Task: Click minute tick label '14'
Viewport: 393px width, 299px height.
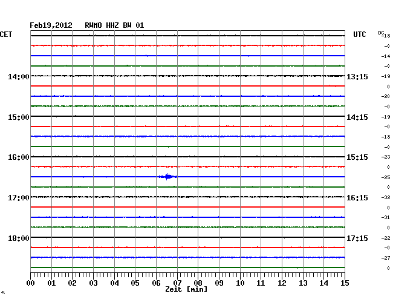Action: pyautogui.click(x=324, y=283)
